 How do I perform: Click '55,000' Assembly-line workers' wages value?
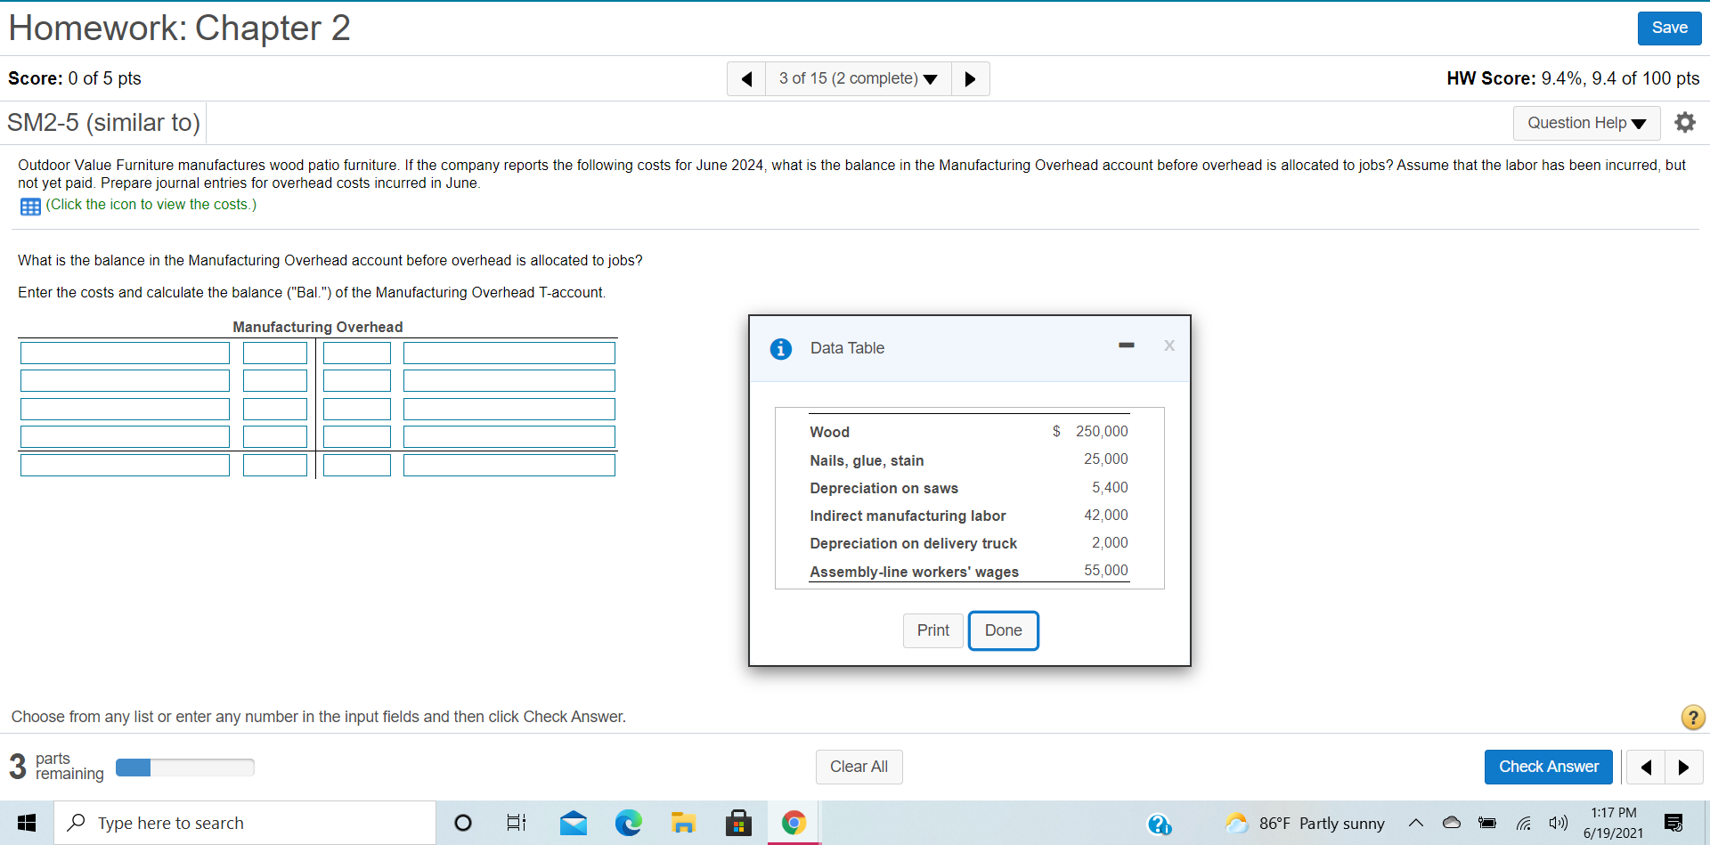(1105, 571)
